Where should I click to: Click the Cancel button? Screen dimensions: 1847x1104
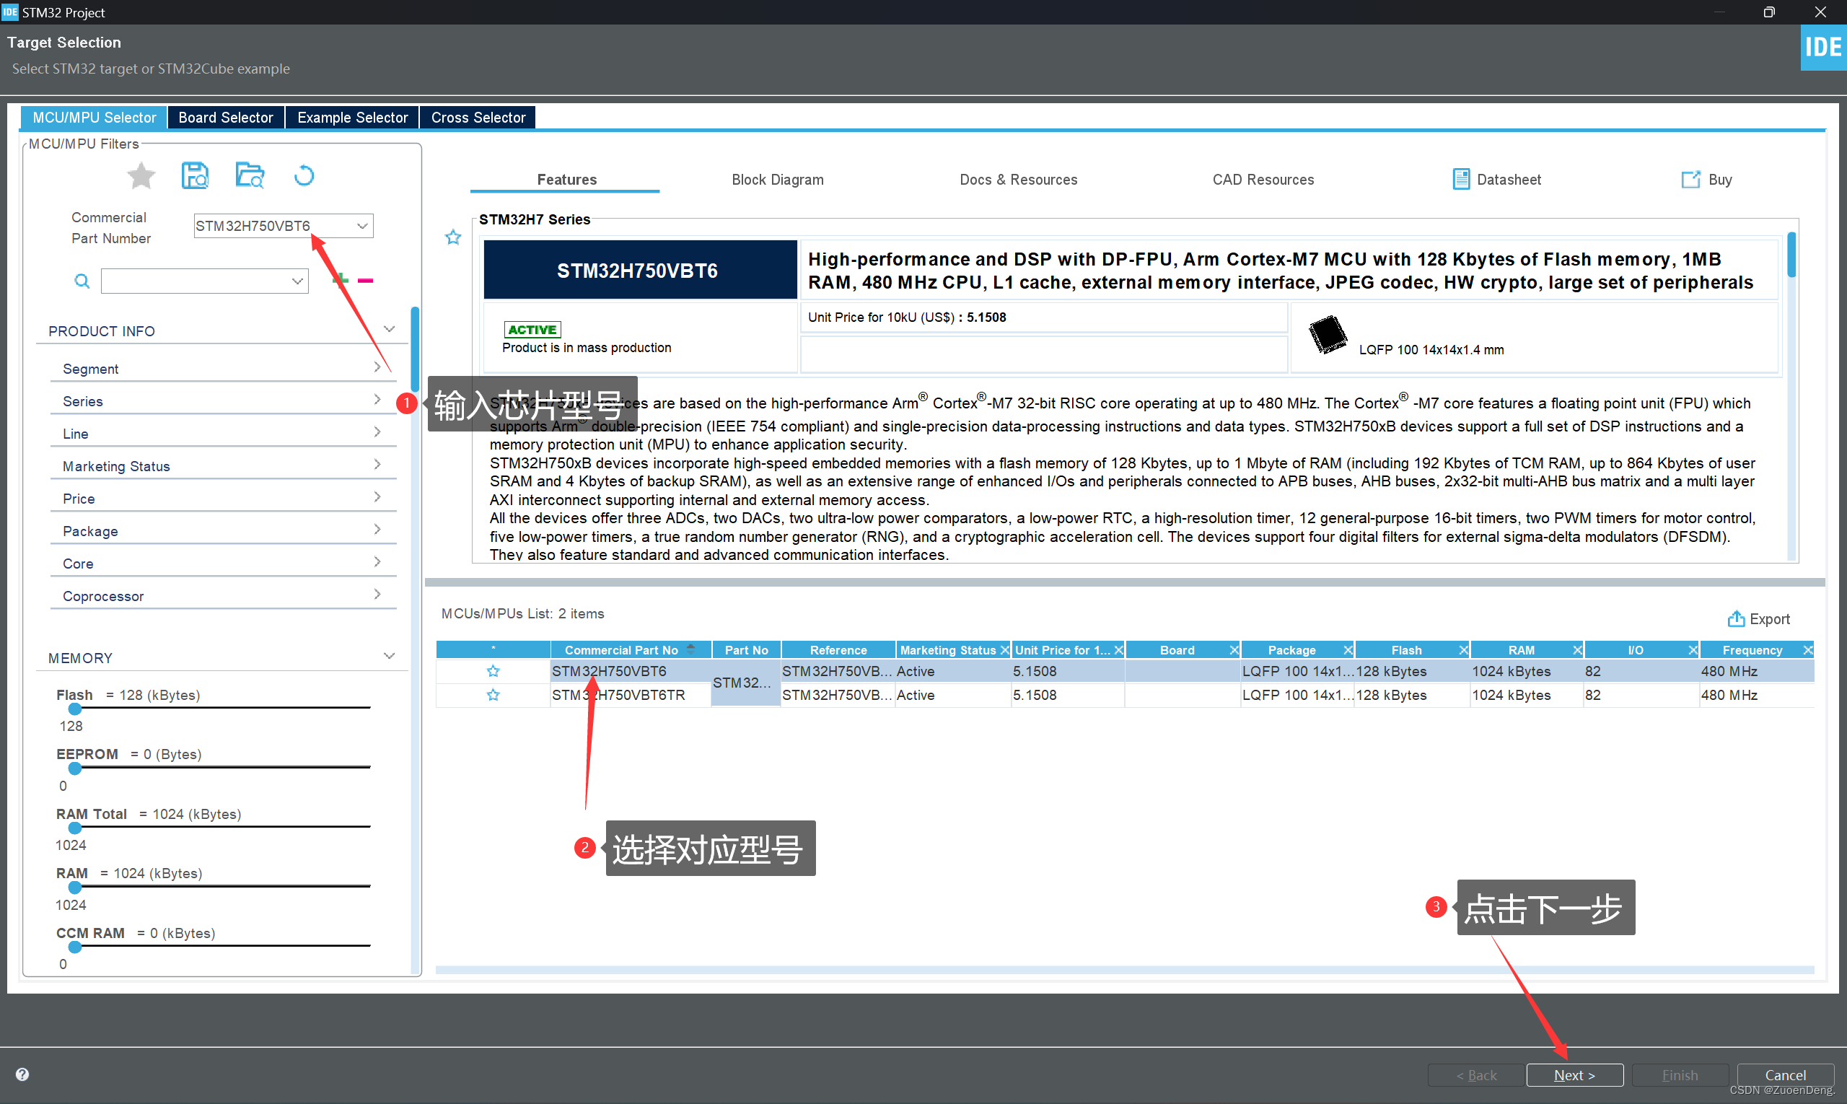click(1784, 1075)
